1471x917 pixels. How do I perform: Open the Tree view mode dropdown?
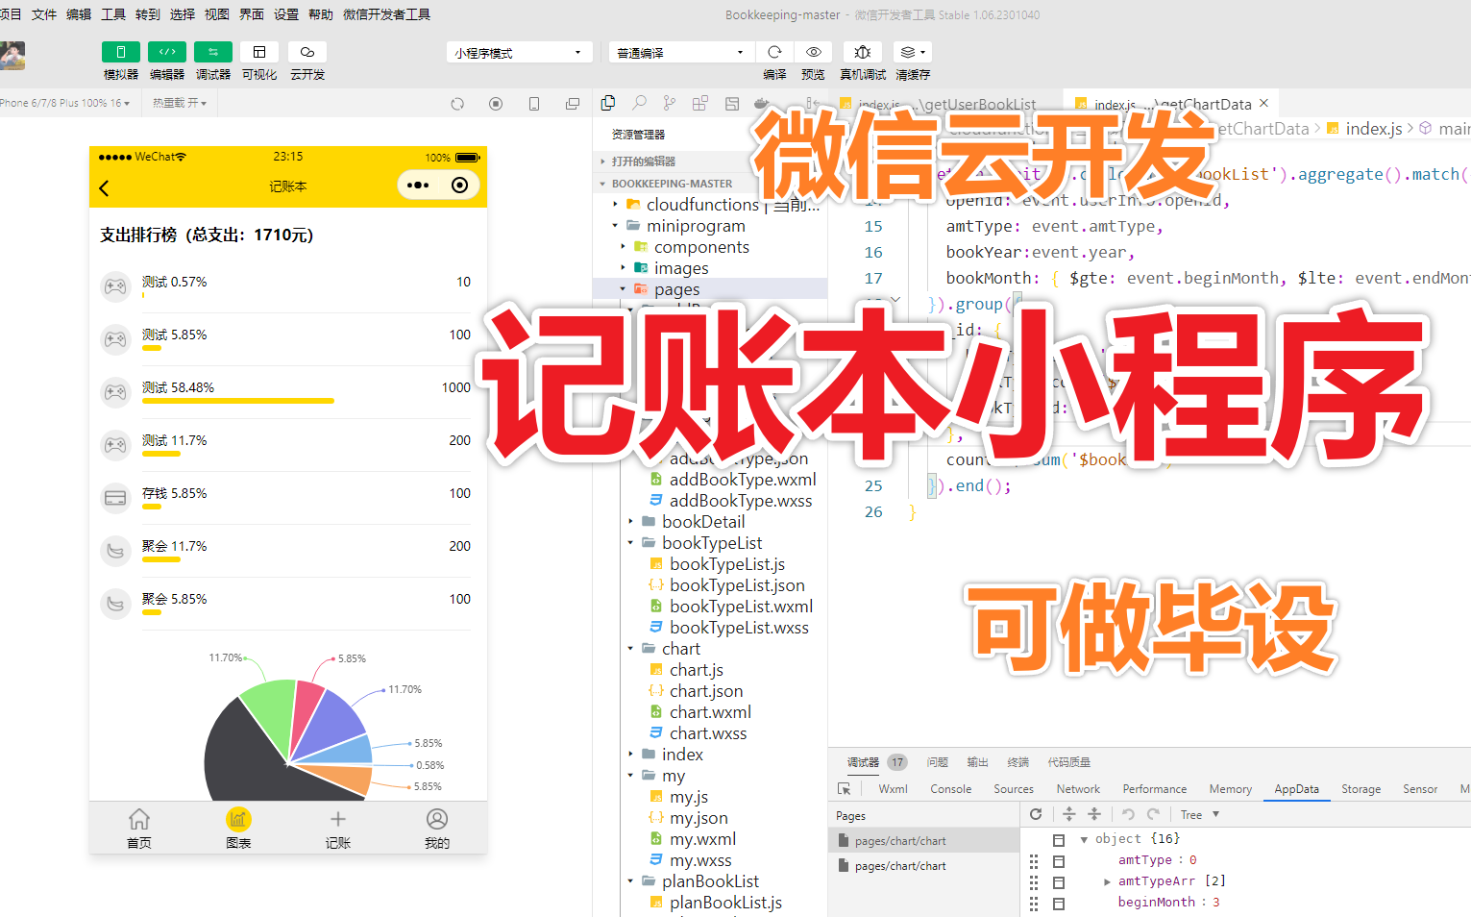[x=1199, y=814]
